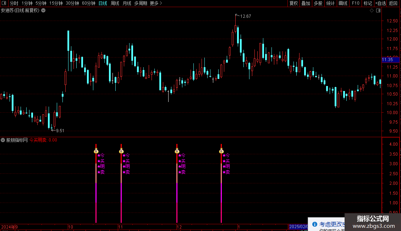Image resolution: width=401 pixels, height=231 pixels.
Task: Click the fourth money bag signal icon
Action: pyautogui.click(x=221, y=151)
